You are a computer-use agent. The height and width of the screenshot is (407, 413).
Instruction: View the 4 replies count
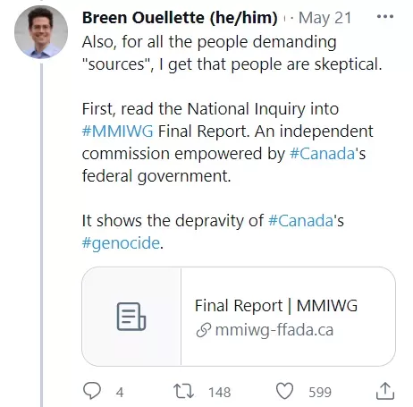click(120, 393)
